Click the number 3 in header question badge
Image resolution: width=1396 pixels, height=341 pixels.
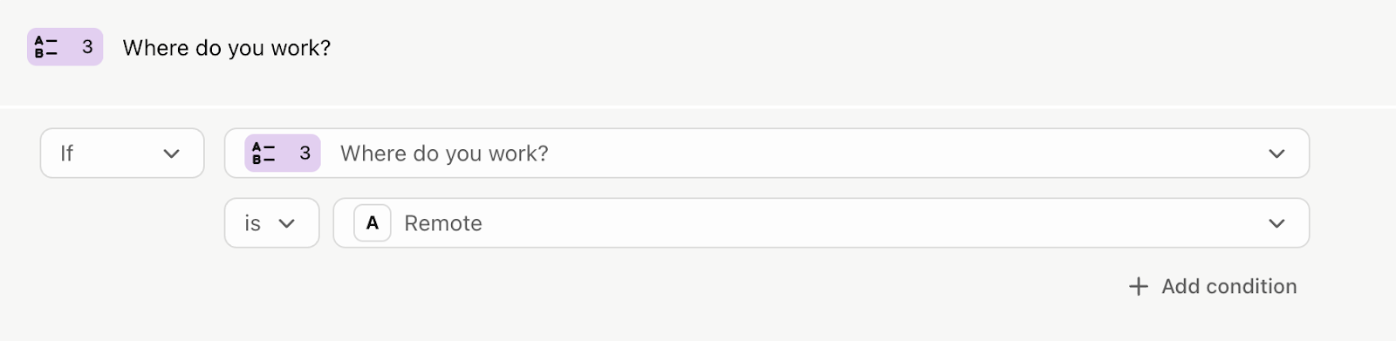[87, 47]
